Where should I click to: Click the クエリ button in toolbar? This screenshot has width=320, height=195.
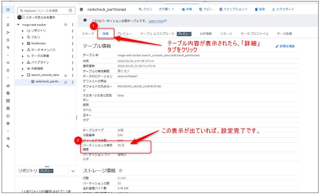pos(145,9)
